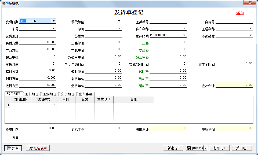Image resolution: width=258 pixels, height=155 pixels.
Task: Click the 超时费 amount field
Action: click(168, 71)
